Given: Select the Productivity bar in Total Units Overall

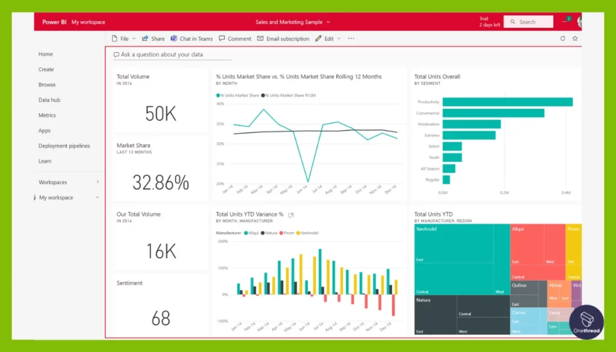Looking at the screenshot, I should point(508,102).
